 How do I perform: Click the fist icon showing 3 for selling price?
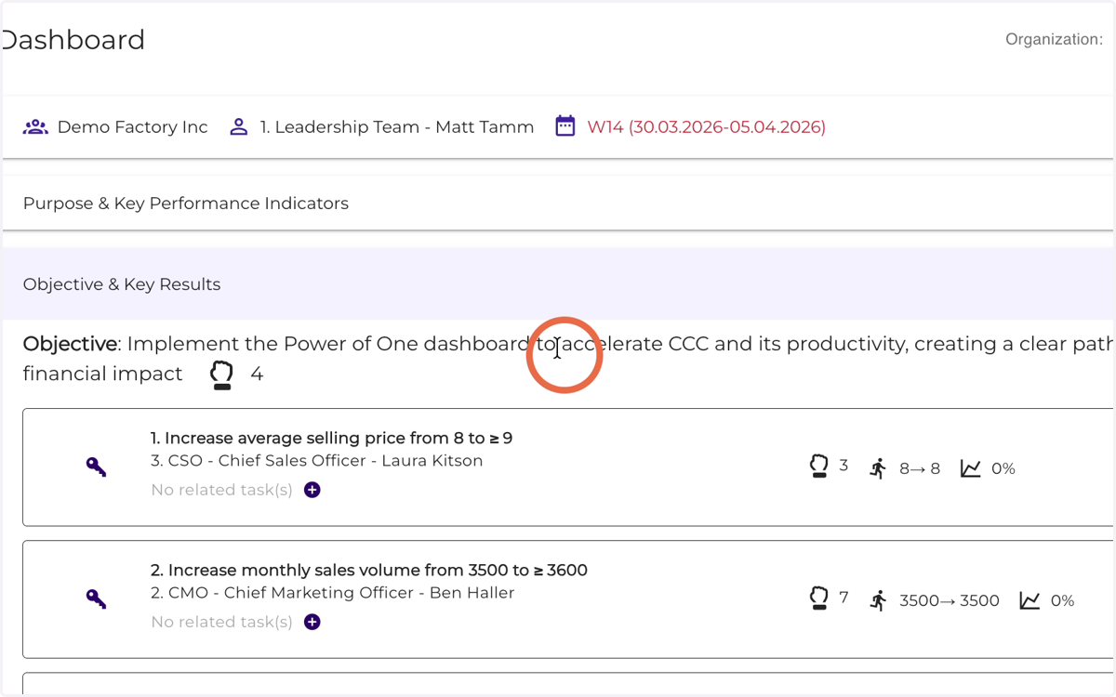(x=818, y=467)
